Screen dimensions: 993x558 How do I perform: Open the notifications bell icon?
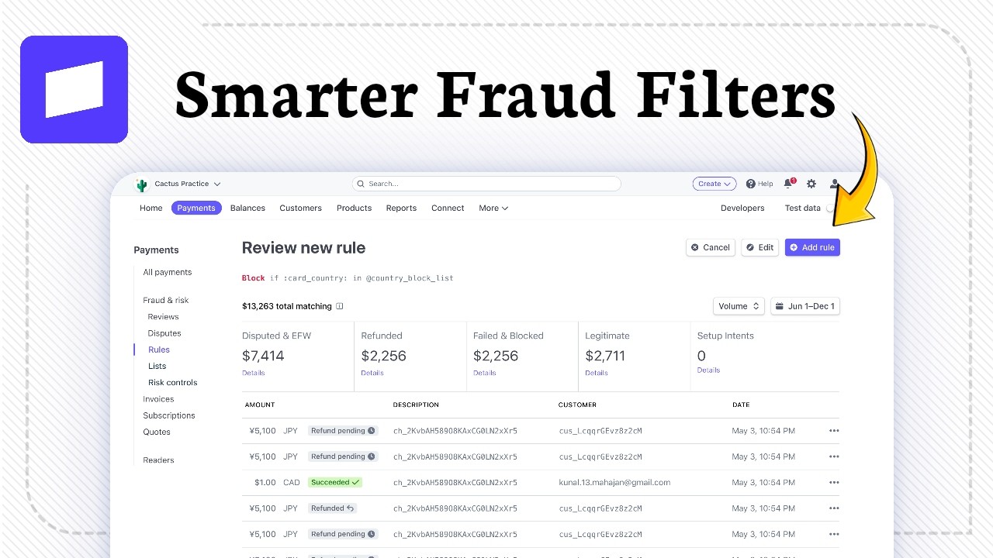click(789, 184)
